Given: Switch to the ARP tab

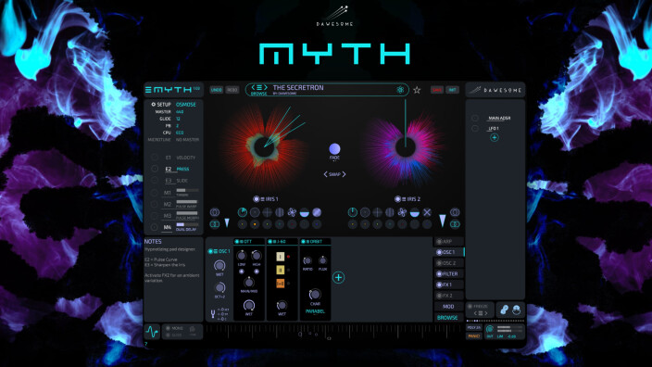Looking at the screenshot, I should [x=448, y=241].
